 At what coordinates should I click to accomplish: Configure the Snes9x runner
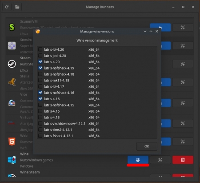pos(183,46)
